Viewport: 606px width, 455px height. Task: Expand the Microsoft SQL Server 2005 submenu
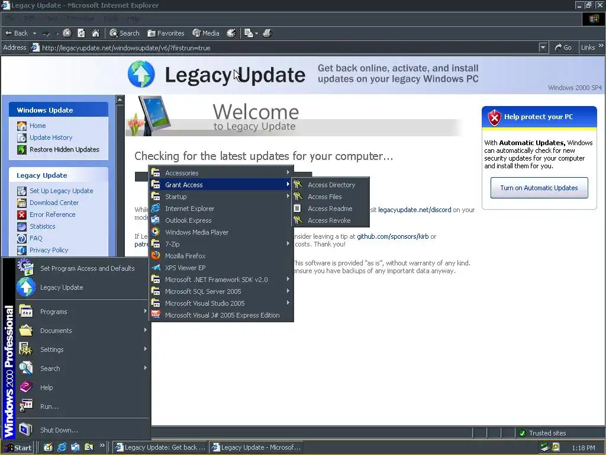coord(221,291)
